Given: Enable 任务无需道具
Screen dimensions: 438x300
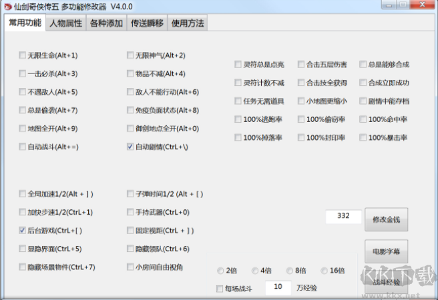Looking at the screenshot, I should point(238,101).
